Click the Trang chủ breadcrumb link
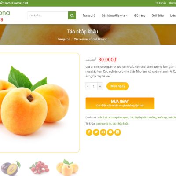176x176 pixels. (x=64, y=39)
